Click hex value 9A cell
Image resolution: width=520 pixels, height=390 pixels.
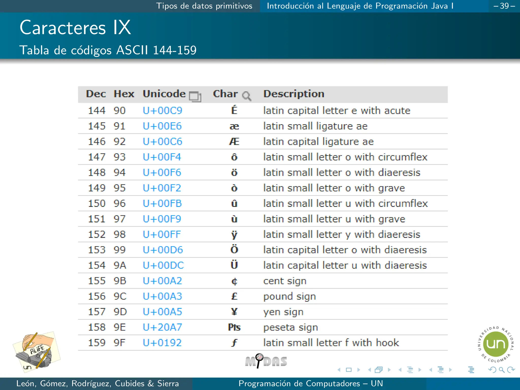pyautogui.click(x=120, y=265)
